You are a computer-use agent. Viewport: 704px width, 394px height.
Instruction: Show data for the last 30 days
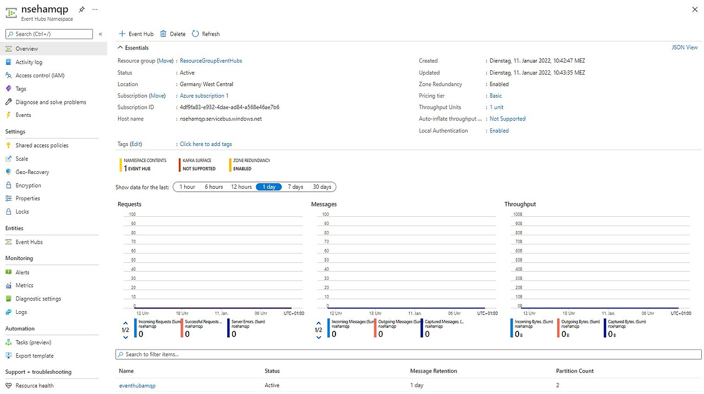click(322, 187)
